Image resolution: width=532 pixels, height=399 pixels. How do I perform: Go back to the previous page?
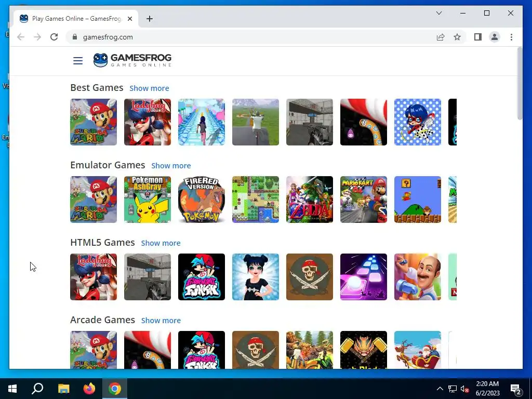21,37
